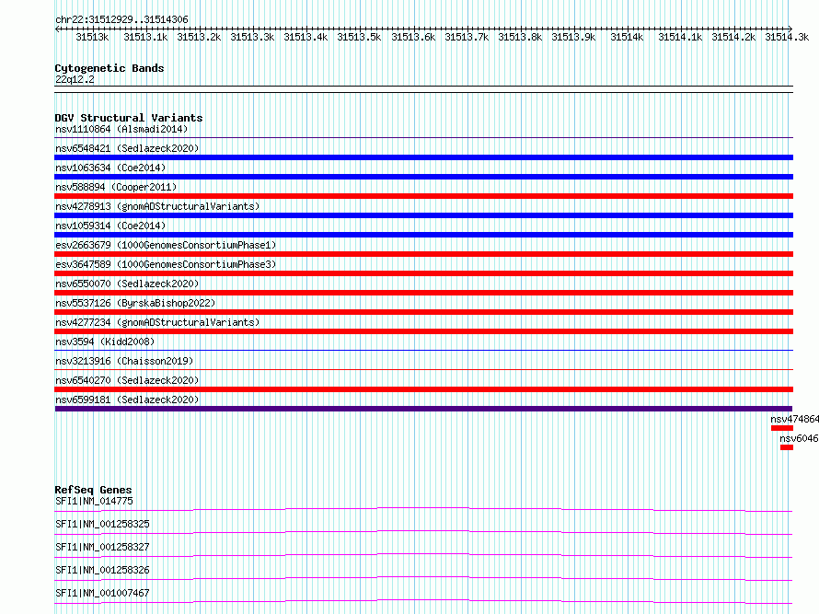819x614 pixels.
Task: Open transcript SFI1|NM_014775
Action: [x=94, y=501]
